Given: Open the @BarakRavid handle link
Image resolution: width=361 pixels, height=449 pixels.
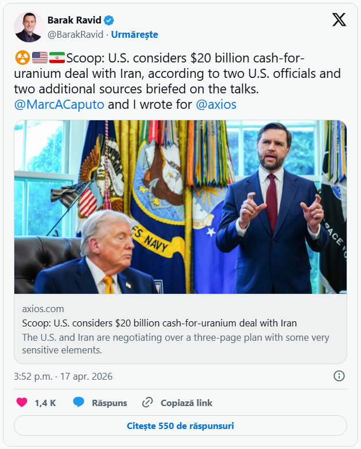Looking at the screenshot, I should pyautogui.click(x=75, y=34).
